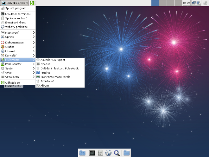The height and width of the screenshot is (157, 209).
Task: Choose Odhlásit se to log out
Action: (12, 82)
